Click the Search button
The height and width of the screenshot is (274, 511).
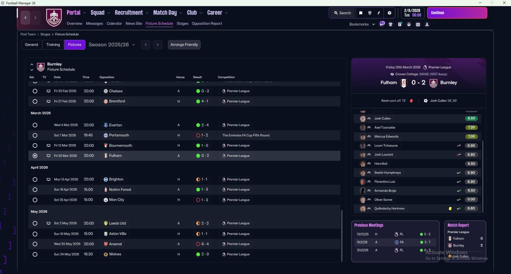click(342, 13)
